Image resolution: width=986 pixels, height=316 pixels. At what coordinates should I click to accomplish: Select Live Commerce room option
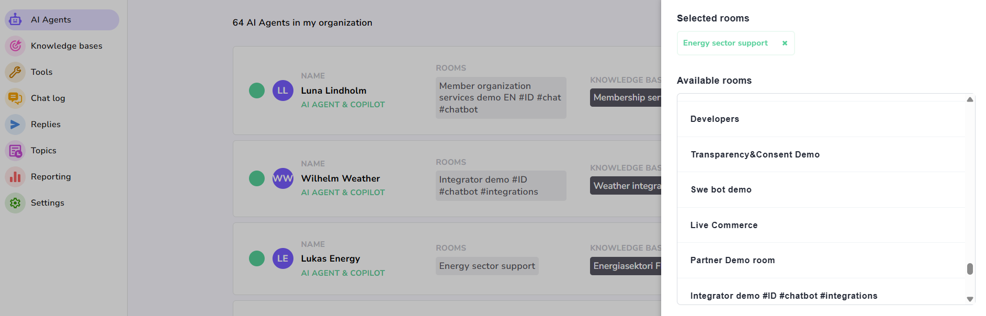pyautogui.click(x=724, y=225)
